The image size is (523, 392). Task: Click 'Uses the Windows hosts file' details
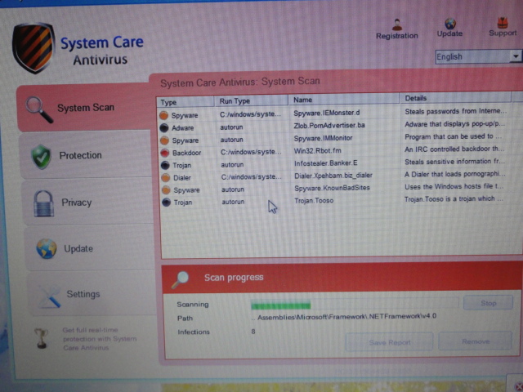pyautogui.click(x=454, y=186)
